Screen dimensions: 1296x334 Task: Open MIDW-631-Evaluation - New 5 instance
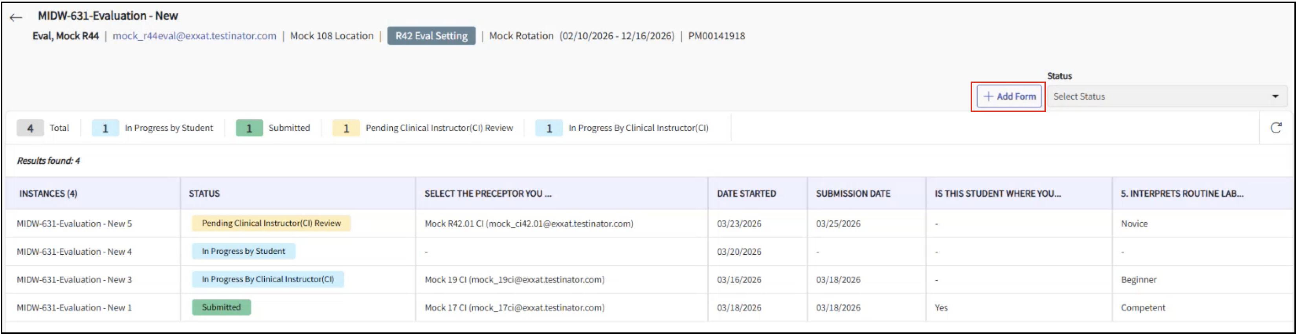click(x=74, y=223)
